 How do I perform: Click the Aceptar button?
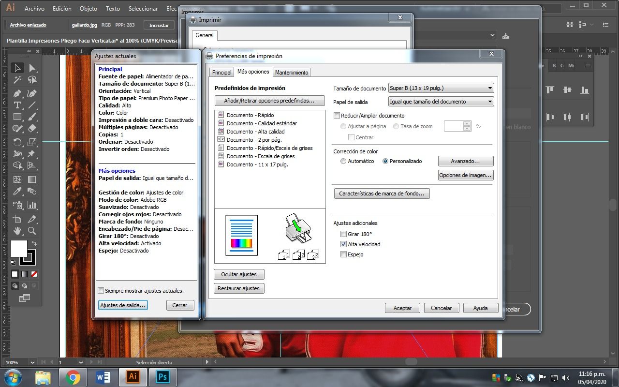pyautogui.click(x=402, y=308)
